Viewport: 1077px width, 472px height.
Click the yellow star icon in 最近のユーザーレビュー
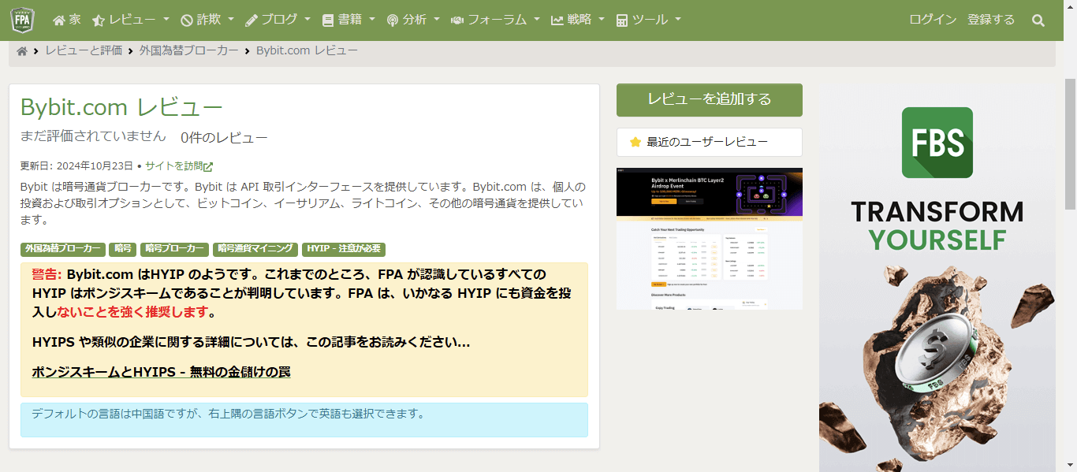click(x=635, y=143)
